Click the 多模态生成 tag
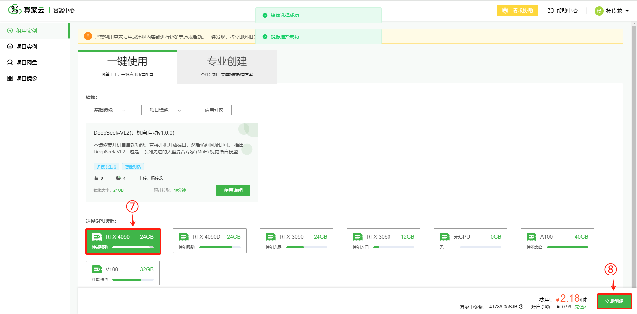This screenshot has width=637, height=314. point(106,167)
